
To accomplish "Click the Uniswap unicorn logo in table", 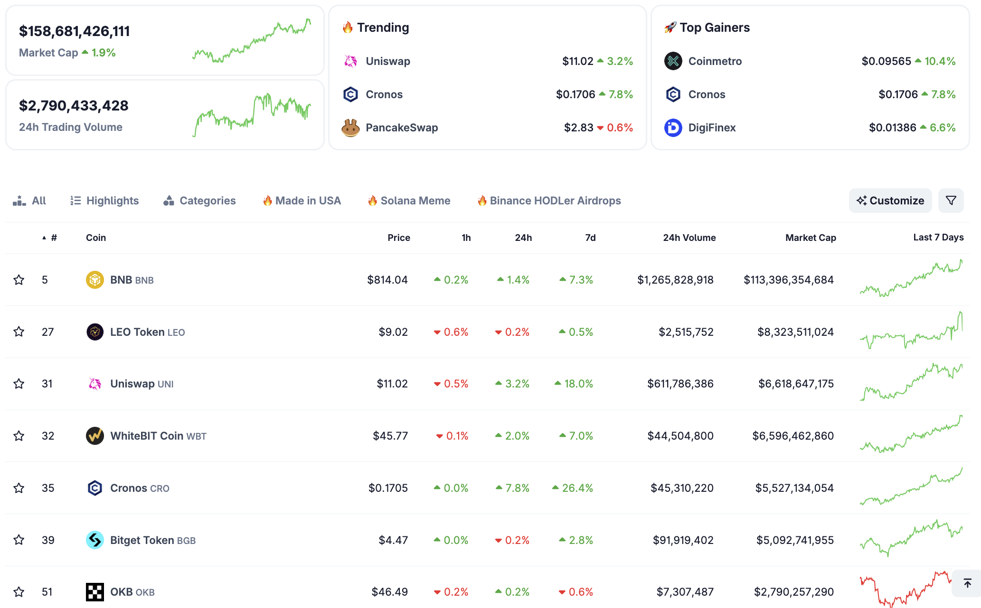I will 95,384.
